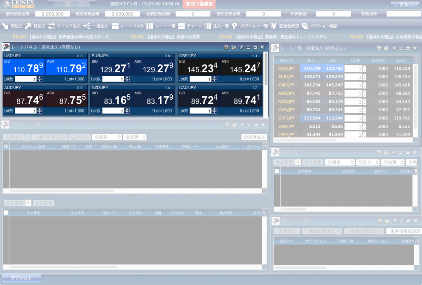422x285 pixels.
Task: Open 全通貨 dropdown in ポジション一覧 window
Action: 107,137
